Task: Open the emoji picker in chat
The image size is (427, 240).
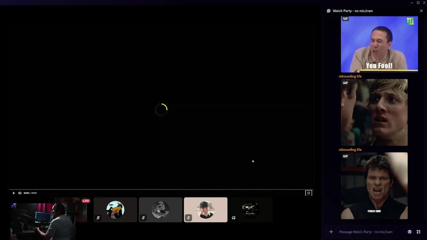Action: [410, 232]
